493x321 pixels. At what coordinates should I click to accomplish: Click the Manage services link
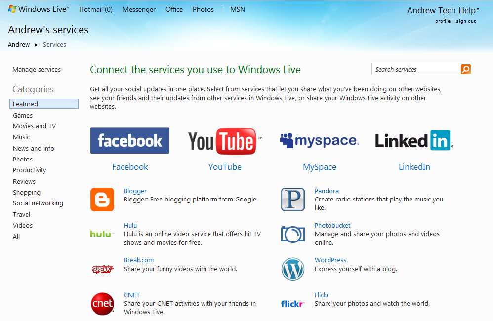37,70
